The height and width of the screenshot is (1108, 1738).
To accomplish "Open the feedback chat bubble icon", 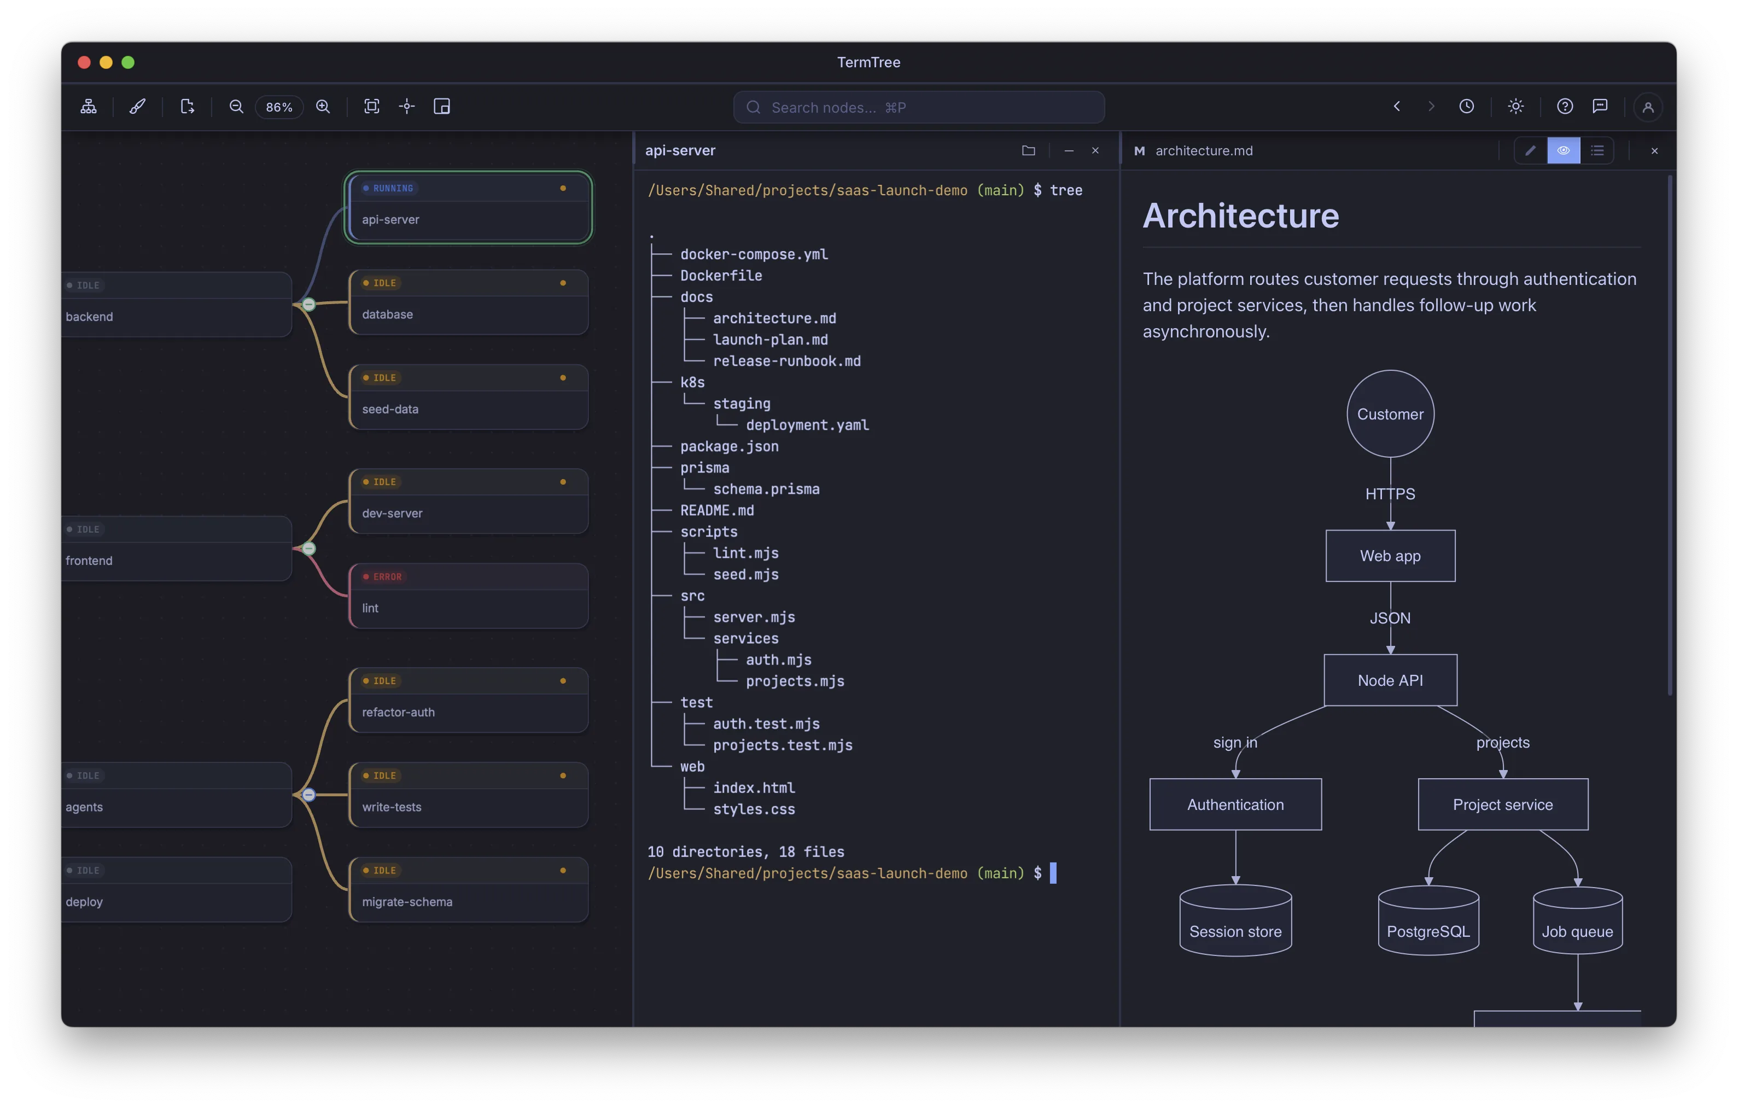I will pyautogui.click(x=1600, y=107).
